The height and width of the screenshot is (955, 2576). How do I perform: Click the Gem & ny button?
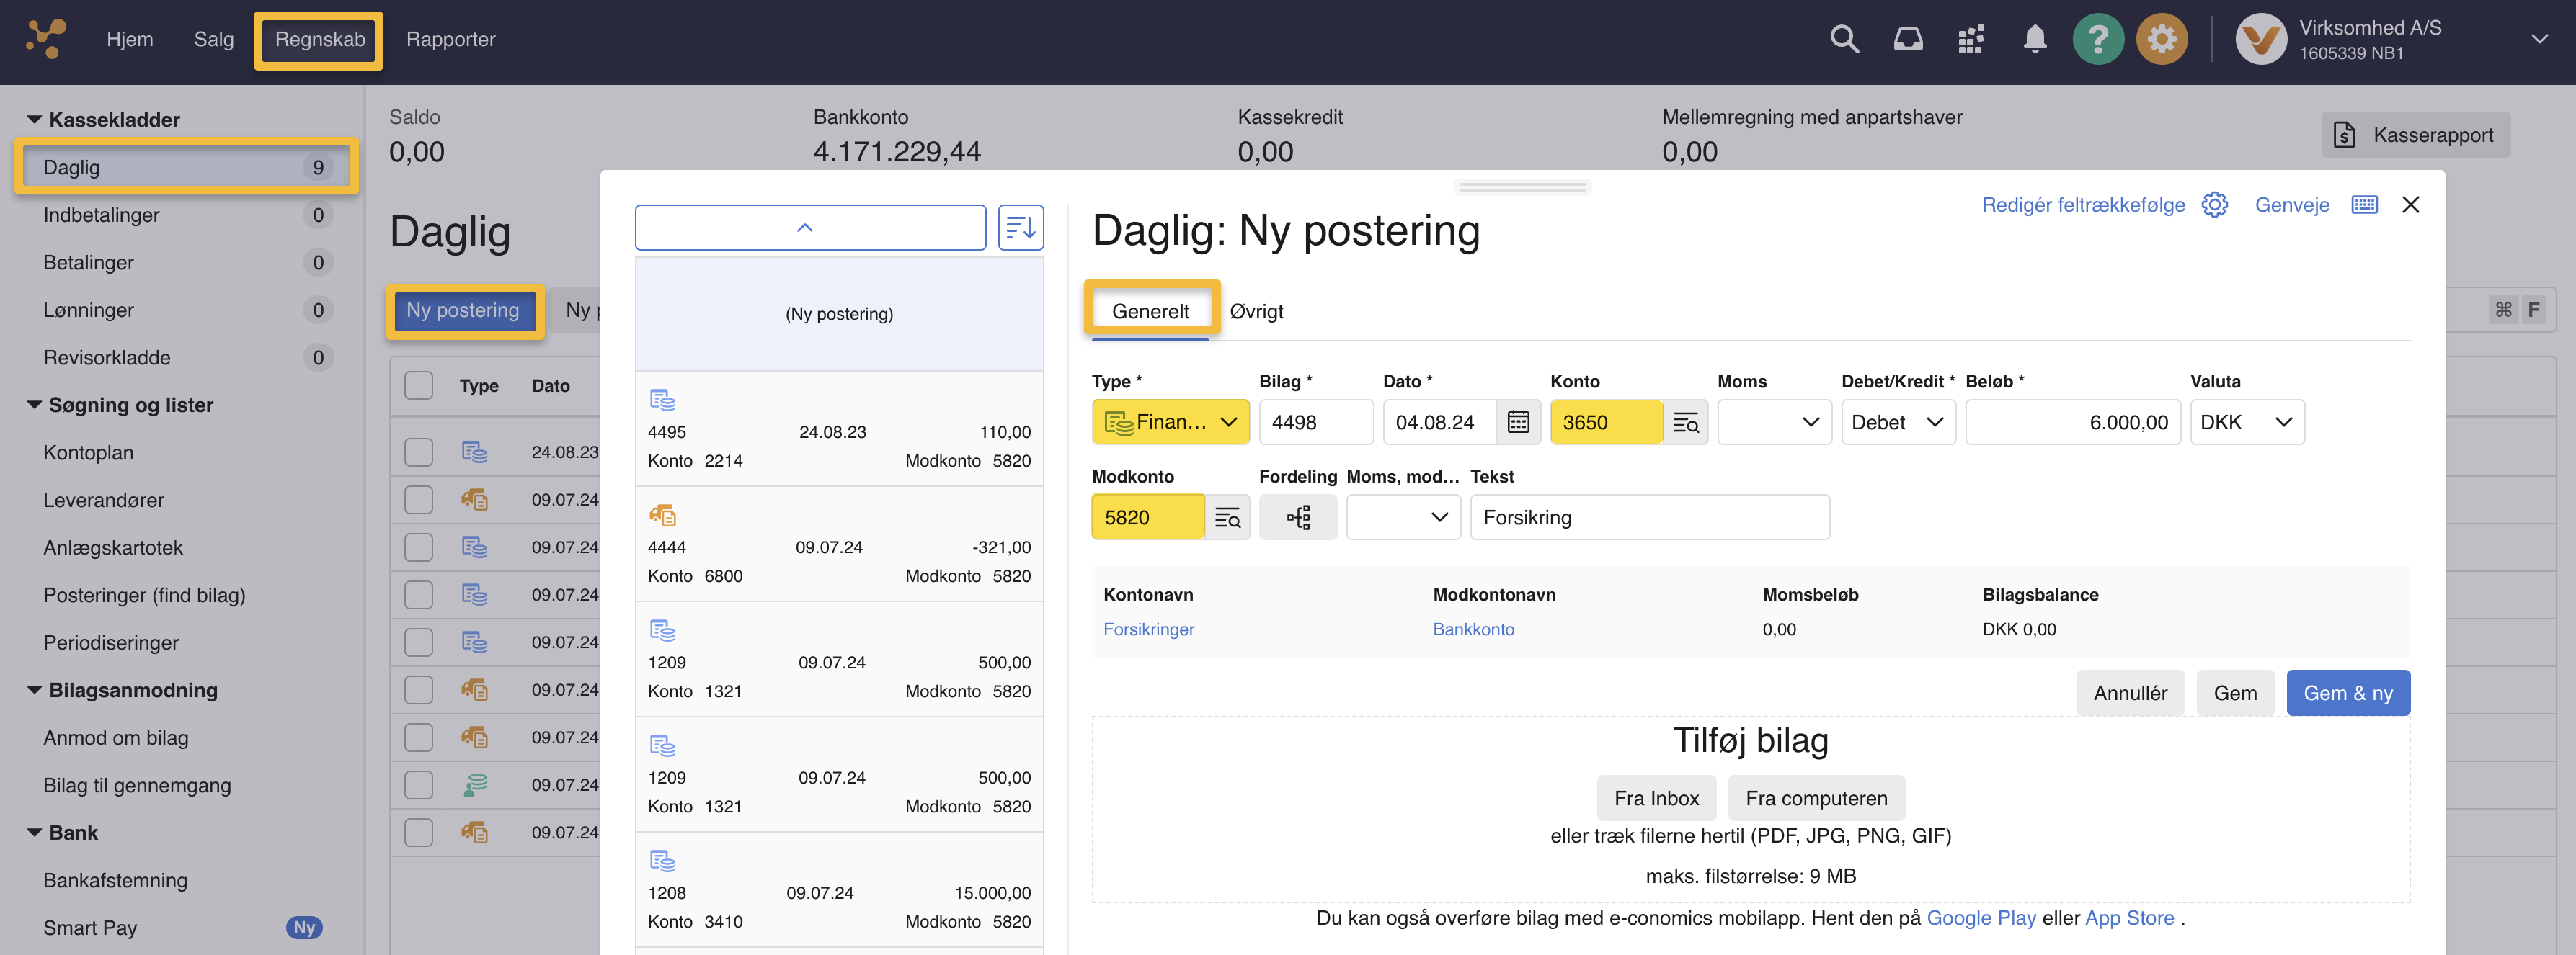click(2348, 692)
